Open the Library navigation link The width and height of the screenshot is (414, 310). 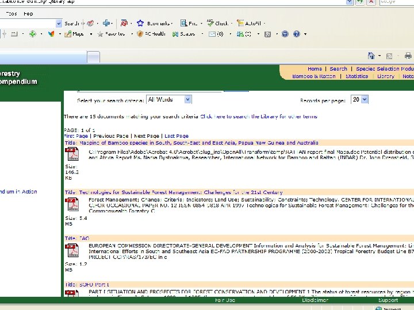(385, 76)
